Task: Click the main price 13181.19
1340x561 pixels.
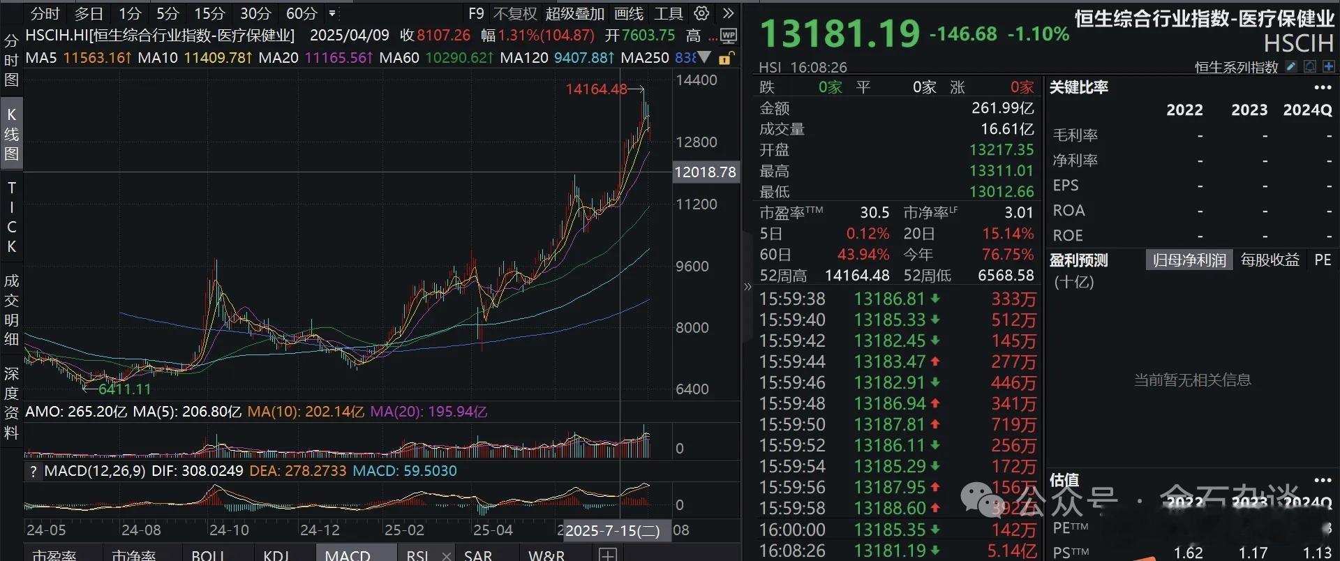Action: (x=840, y=33)
